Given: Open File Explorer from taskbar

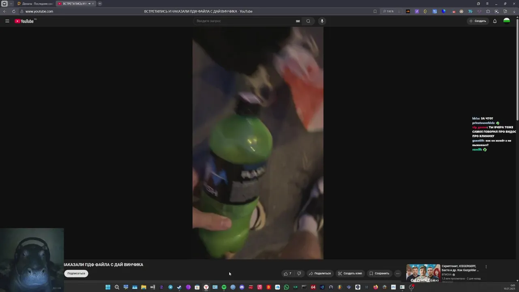Looking at the screenshot, I should tap(144, 287).
